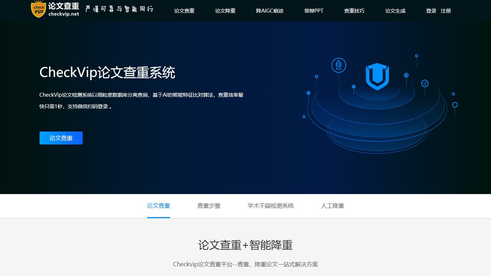Image resolution: width=491 pixels, height=276 pixels.
Task: Click the checkvip.net logo text
Action: (63, 14)
